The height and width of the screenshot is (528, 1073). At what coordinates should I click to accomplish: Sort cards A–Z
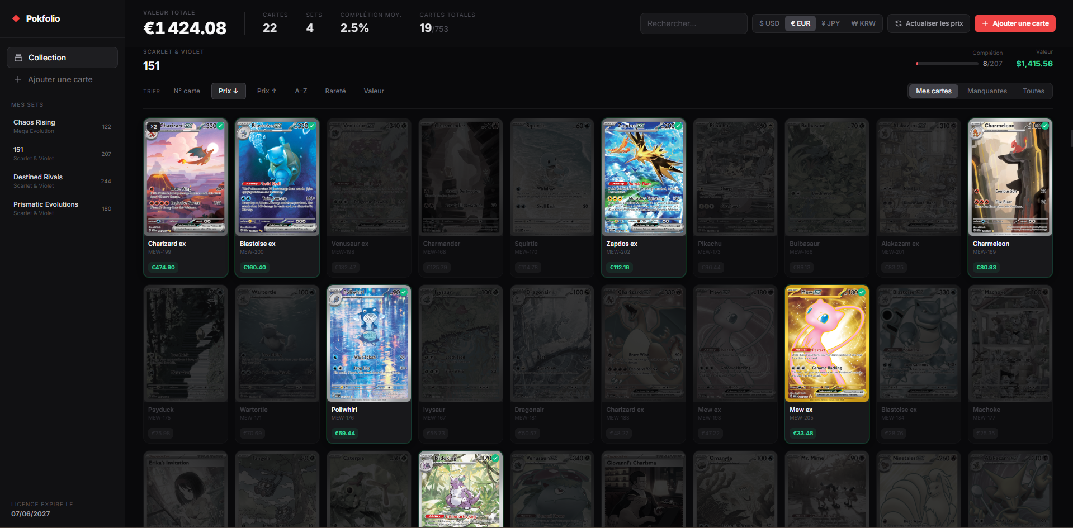tap(301, 91)
